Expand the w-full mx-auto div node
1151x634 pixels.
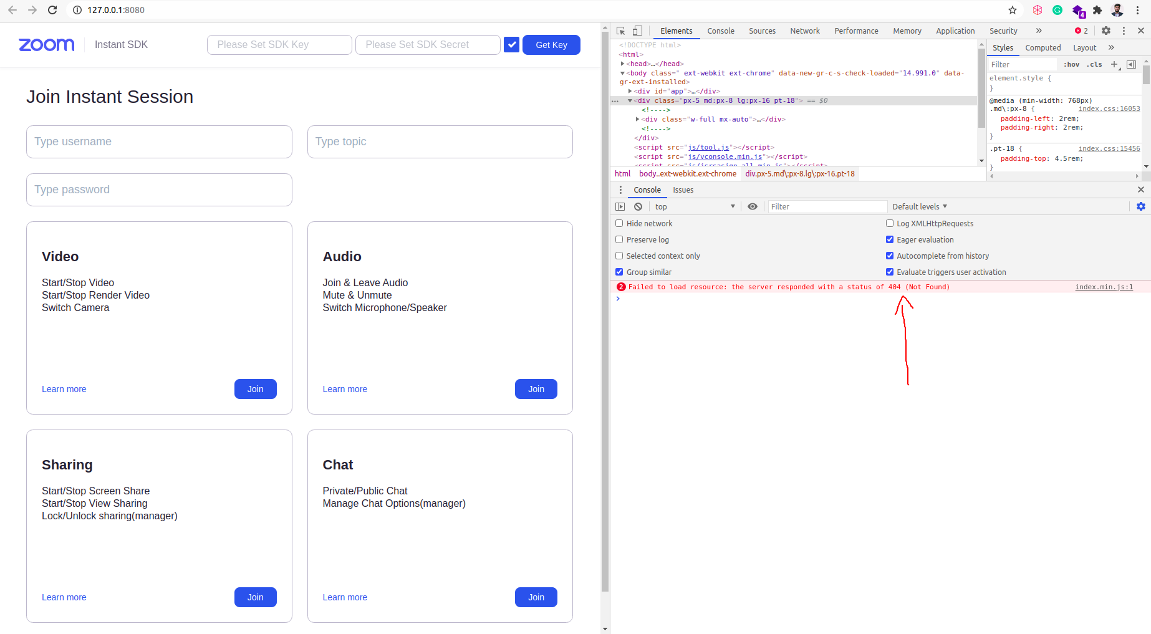pyautogui.click(x=637, y=119)
